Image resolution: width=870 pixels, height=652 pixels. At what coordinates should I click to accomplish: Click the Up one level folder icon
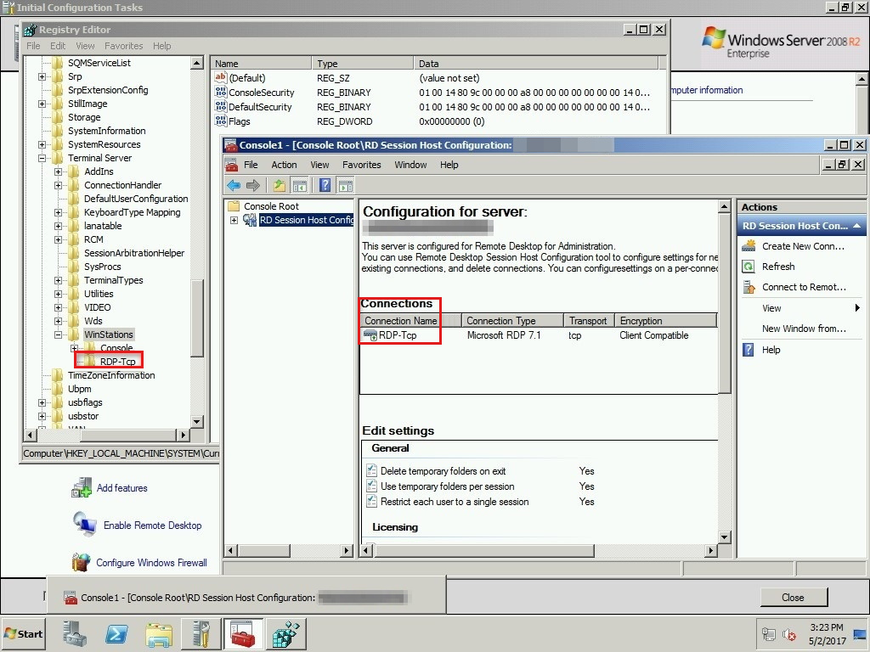click(x=279, y=186)
